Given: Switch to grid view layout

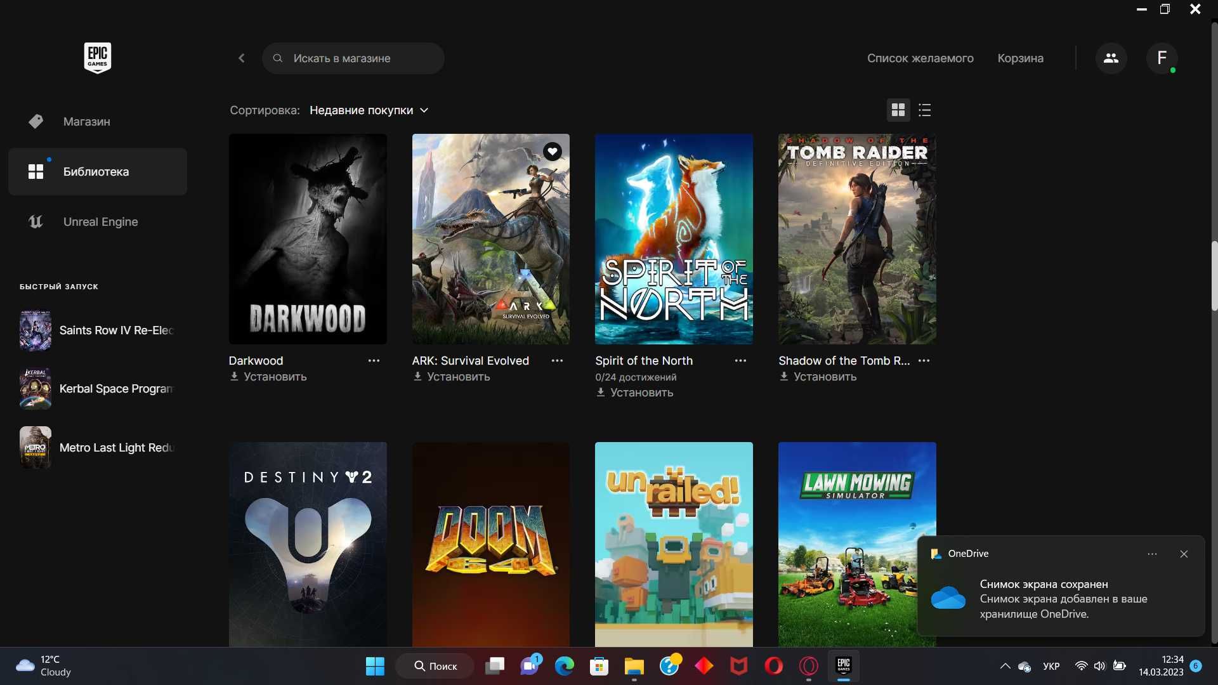Looking at the screenshot, I should click(x=898, y=110).
